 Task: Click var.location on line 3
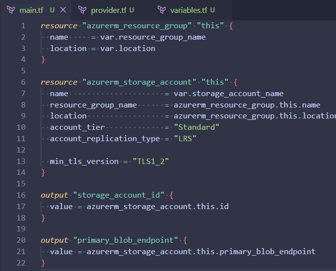pos(128,49)
